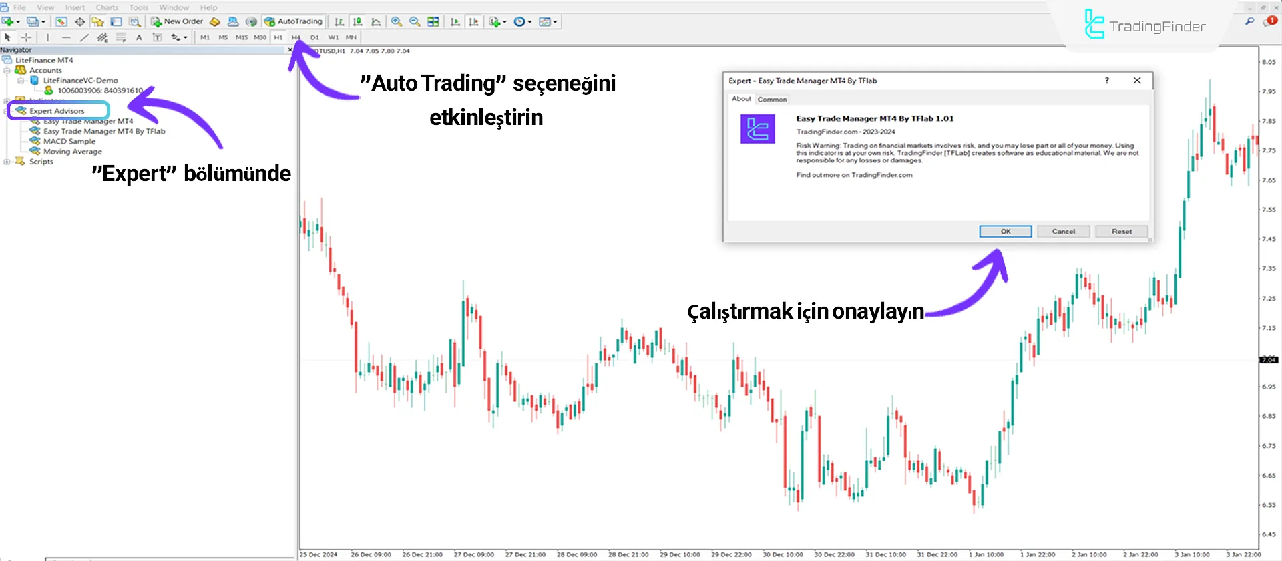
Task: Toggle the Auto Scroll chart icon
Action: (x=455, y=21)
